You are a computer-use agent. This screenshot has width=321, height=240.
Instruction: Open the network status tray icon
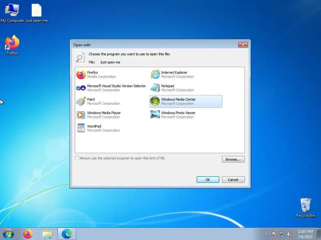coord(282,234)
